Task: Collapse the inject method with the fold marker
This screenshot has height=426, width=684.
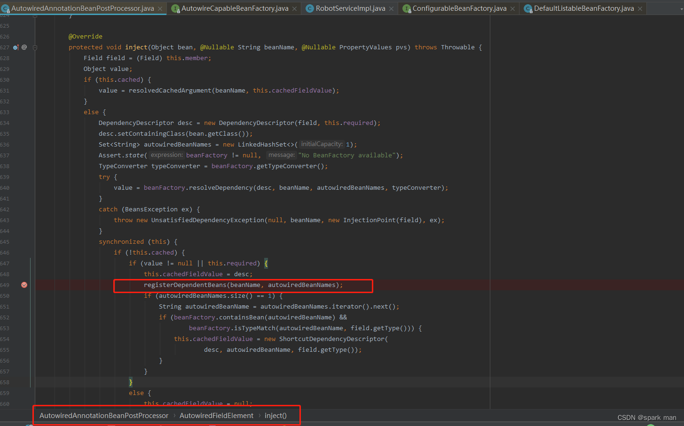Action: pos(35,47)
